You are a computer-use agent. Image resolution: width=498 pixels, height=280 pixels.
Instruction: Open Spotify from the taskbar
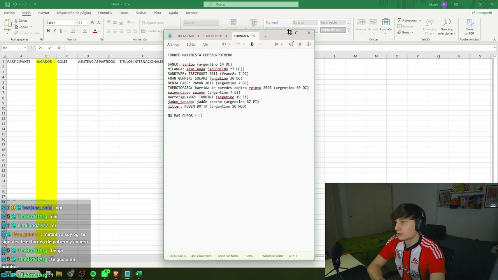(x=93, y=274)
